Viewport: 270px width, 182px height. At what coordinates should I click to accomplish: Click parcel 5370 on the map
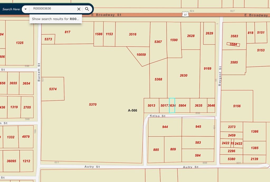93,105
